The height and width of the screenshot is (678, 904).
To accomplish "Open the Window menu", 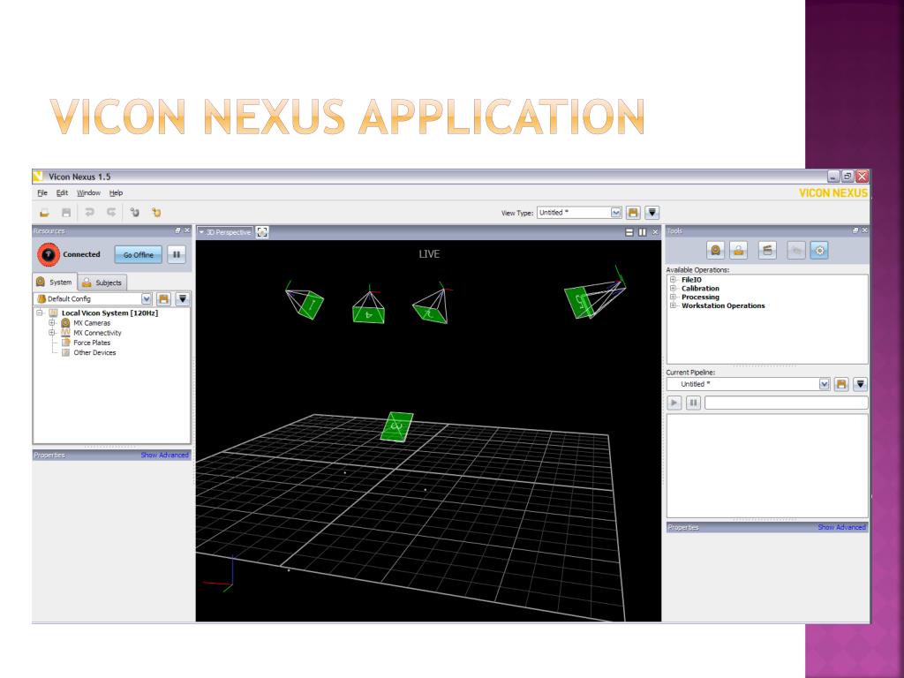I will tap(88, 192).
